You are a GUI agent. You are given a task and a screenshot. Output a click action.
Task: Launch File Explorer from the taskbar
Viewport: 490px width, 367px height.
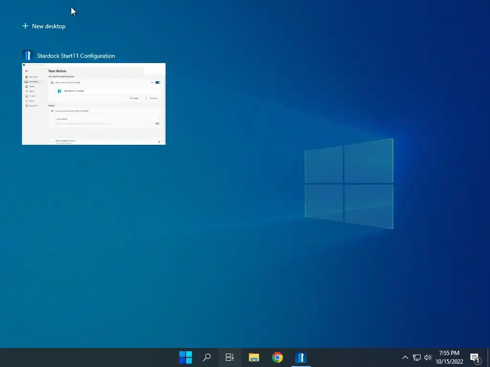click(x=254, y=357)
